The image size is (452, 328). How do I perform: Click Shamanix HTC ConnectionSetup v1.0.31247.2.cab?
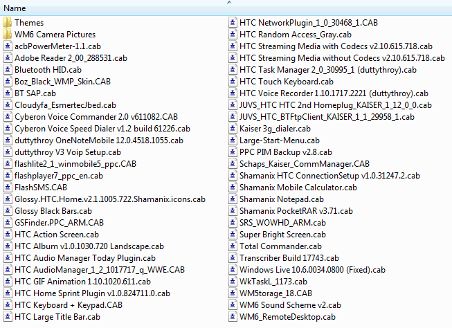tap(329, 176)
